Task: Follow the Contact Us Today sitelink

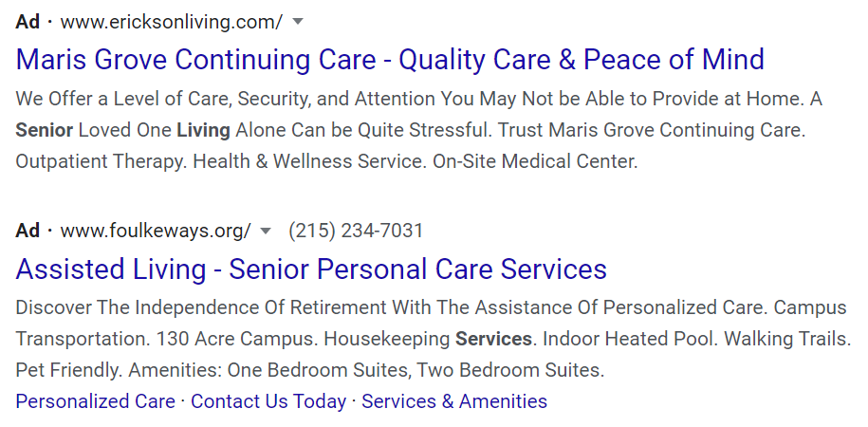Action: coord(268,401)
